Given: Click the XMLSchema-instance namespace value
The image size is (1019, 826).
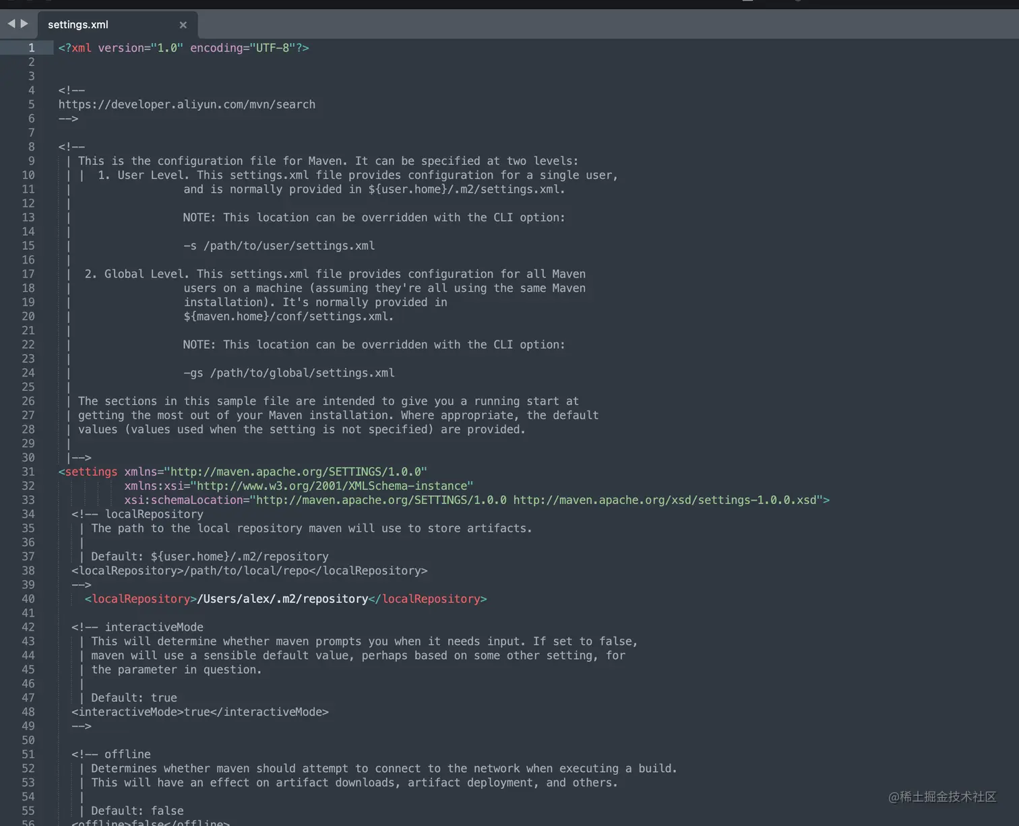Looking at the screenshot, I should 332,486.
